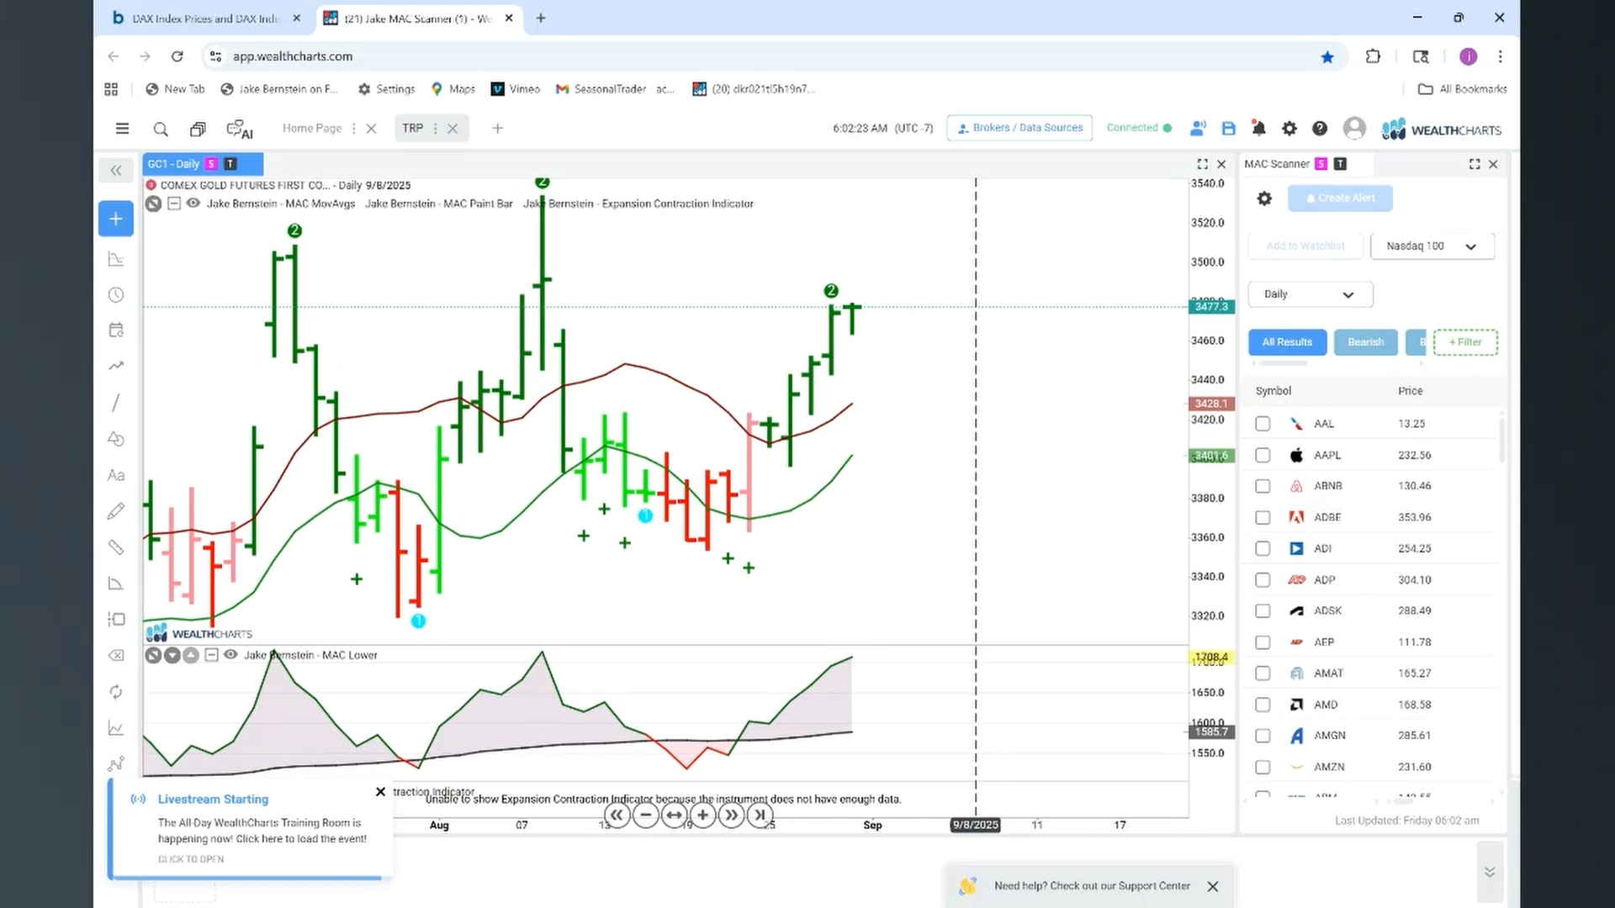Screen dimensions: 1615x908
Task: Switch to the TRP workspace tab
Action: (x=412, y=129)
